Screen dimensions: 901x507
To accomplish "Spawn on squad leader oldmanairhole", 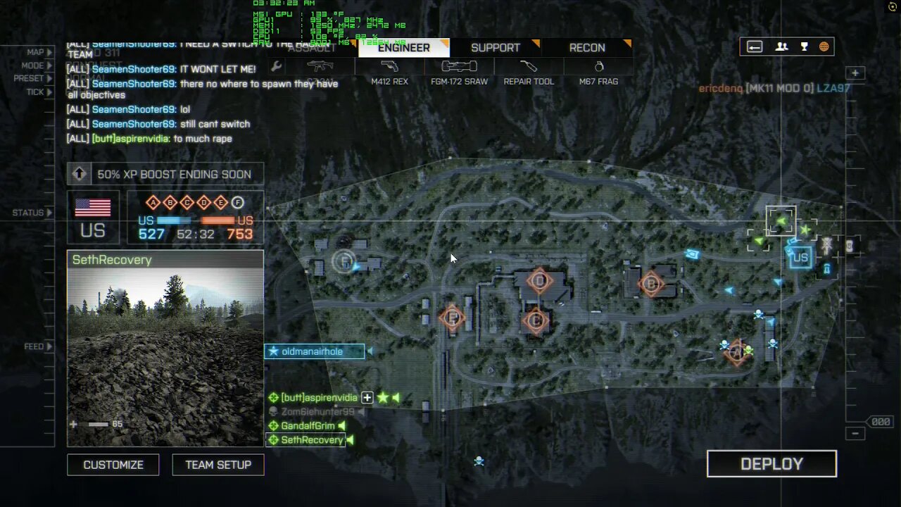I will tap(315, 351).
